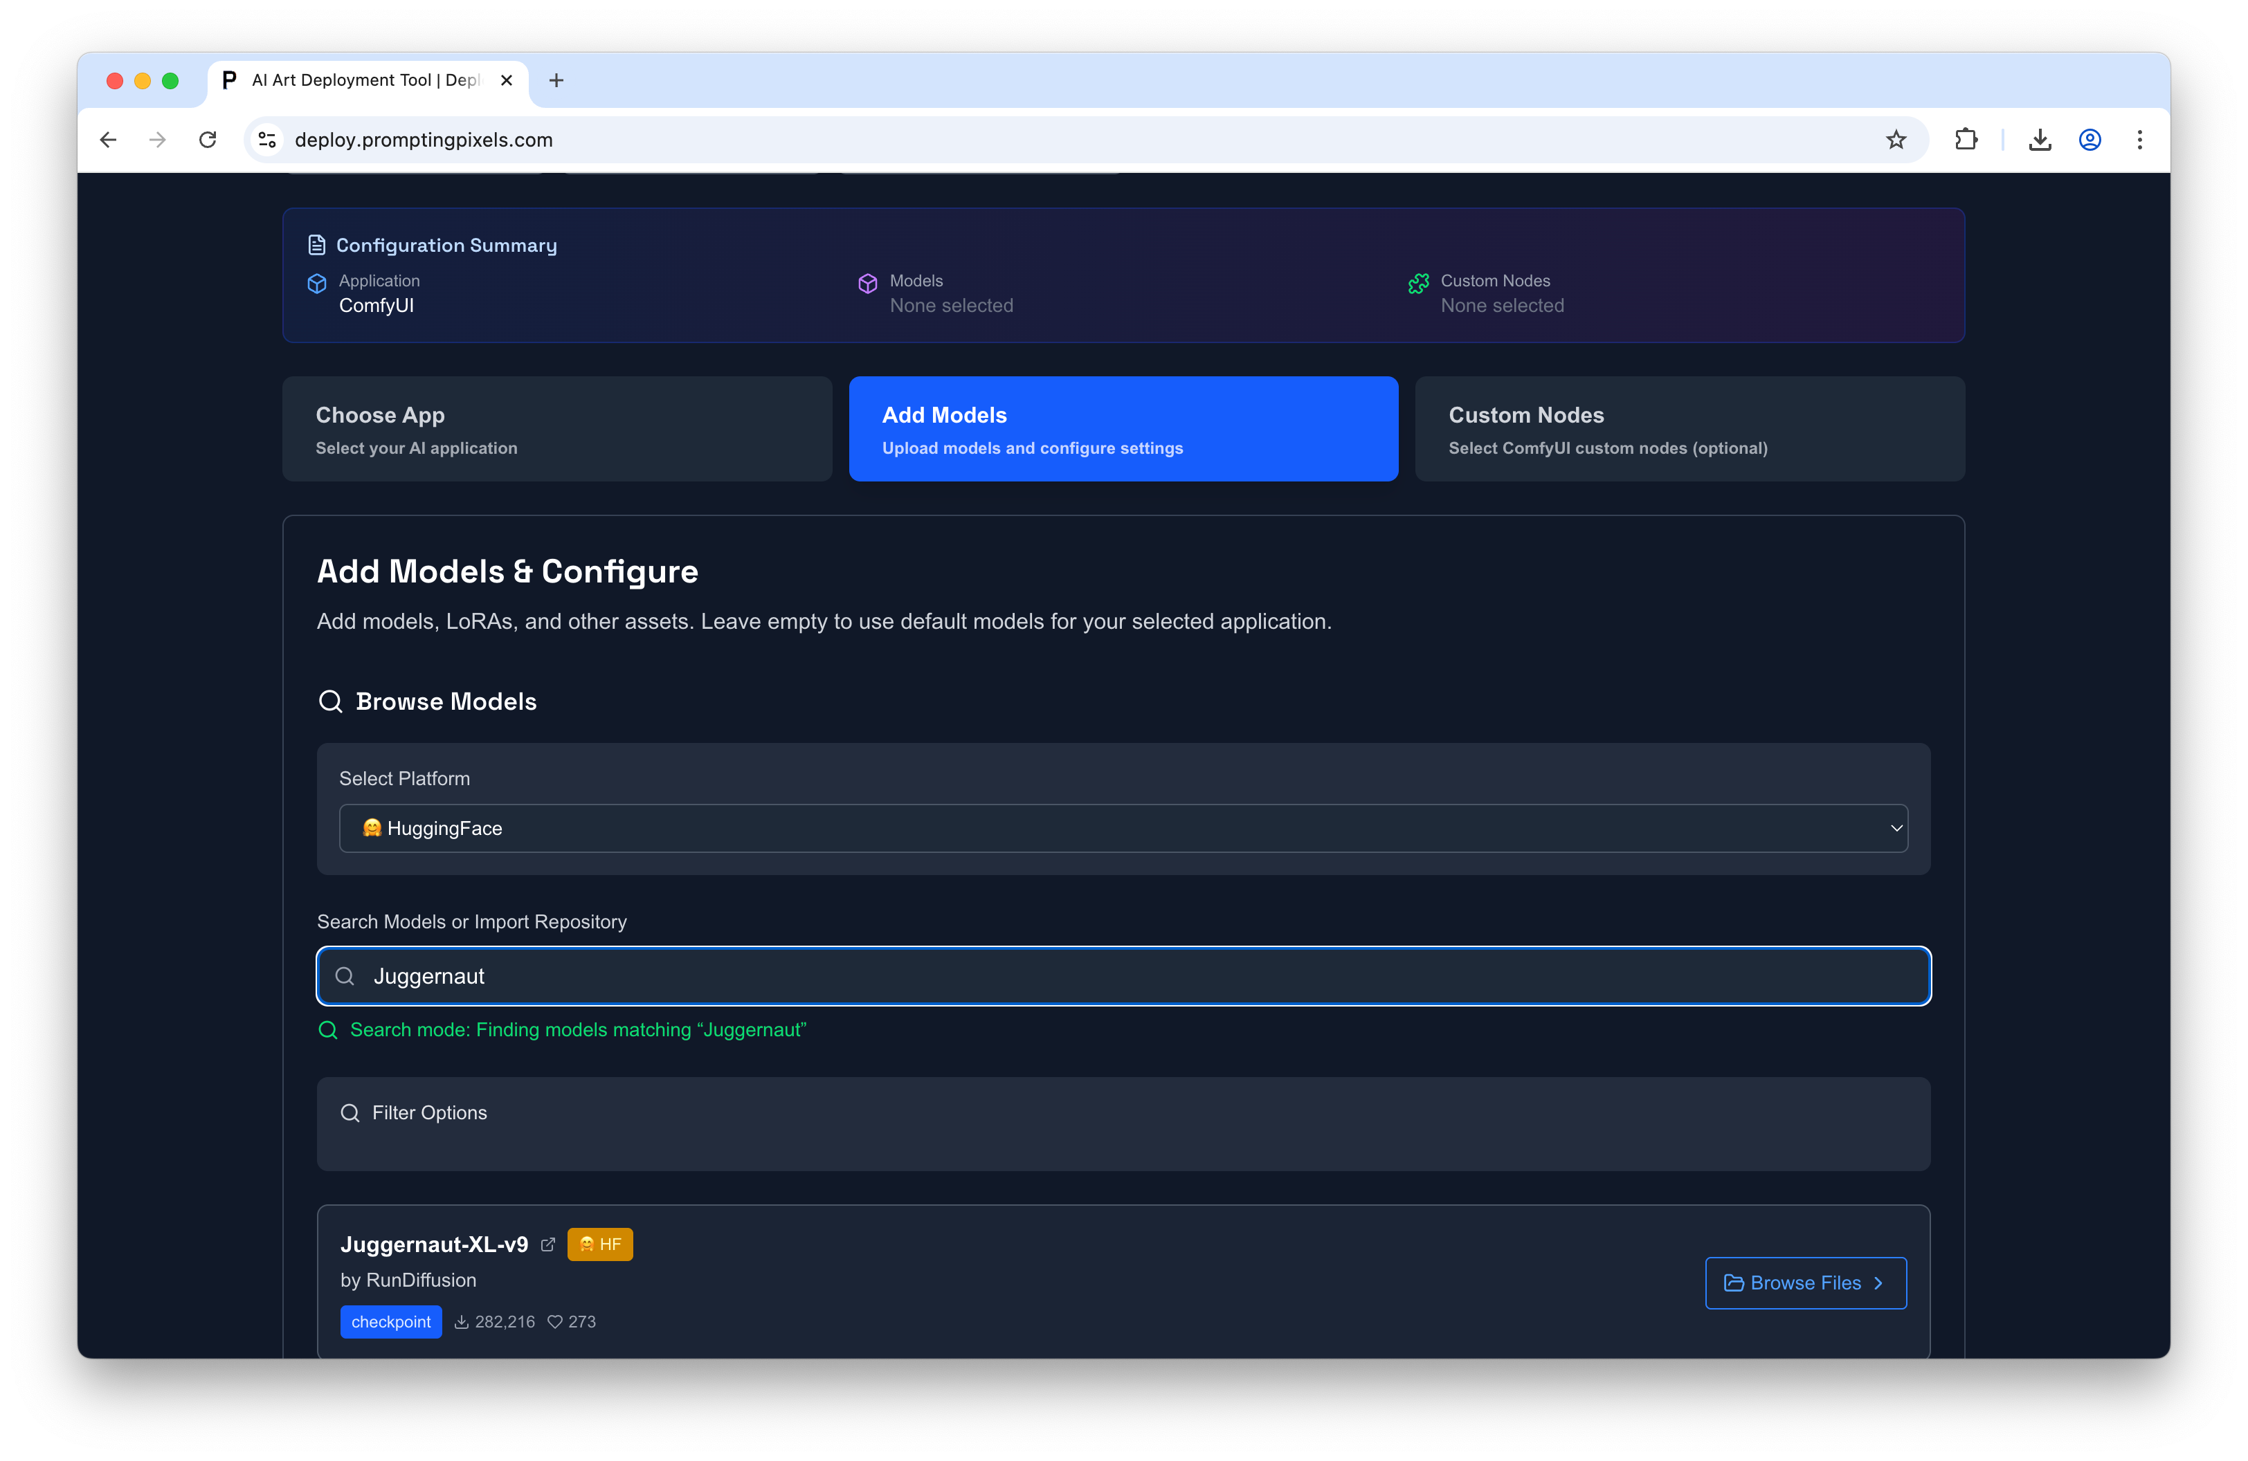Click the green Custom Nodes puzzle icon
The image size is (2248, 1461).
[1417, 283]
